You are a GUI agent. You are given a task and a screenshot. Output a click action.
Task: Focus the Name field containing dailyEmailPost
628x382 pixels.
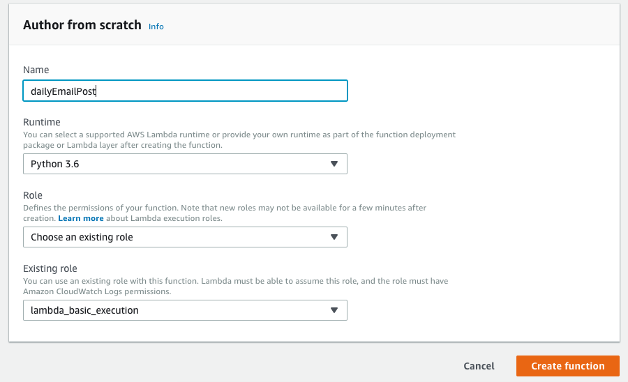coord(185,91)
